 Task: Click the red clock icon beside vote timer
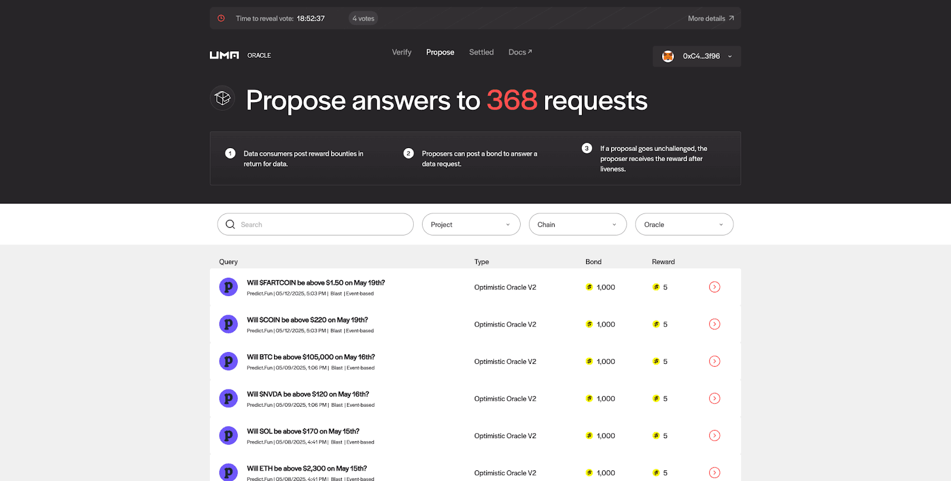[x=221, y=18]
